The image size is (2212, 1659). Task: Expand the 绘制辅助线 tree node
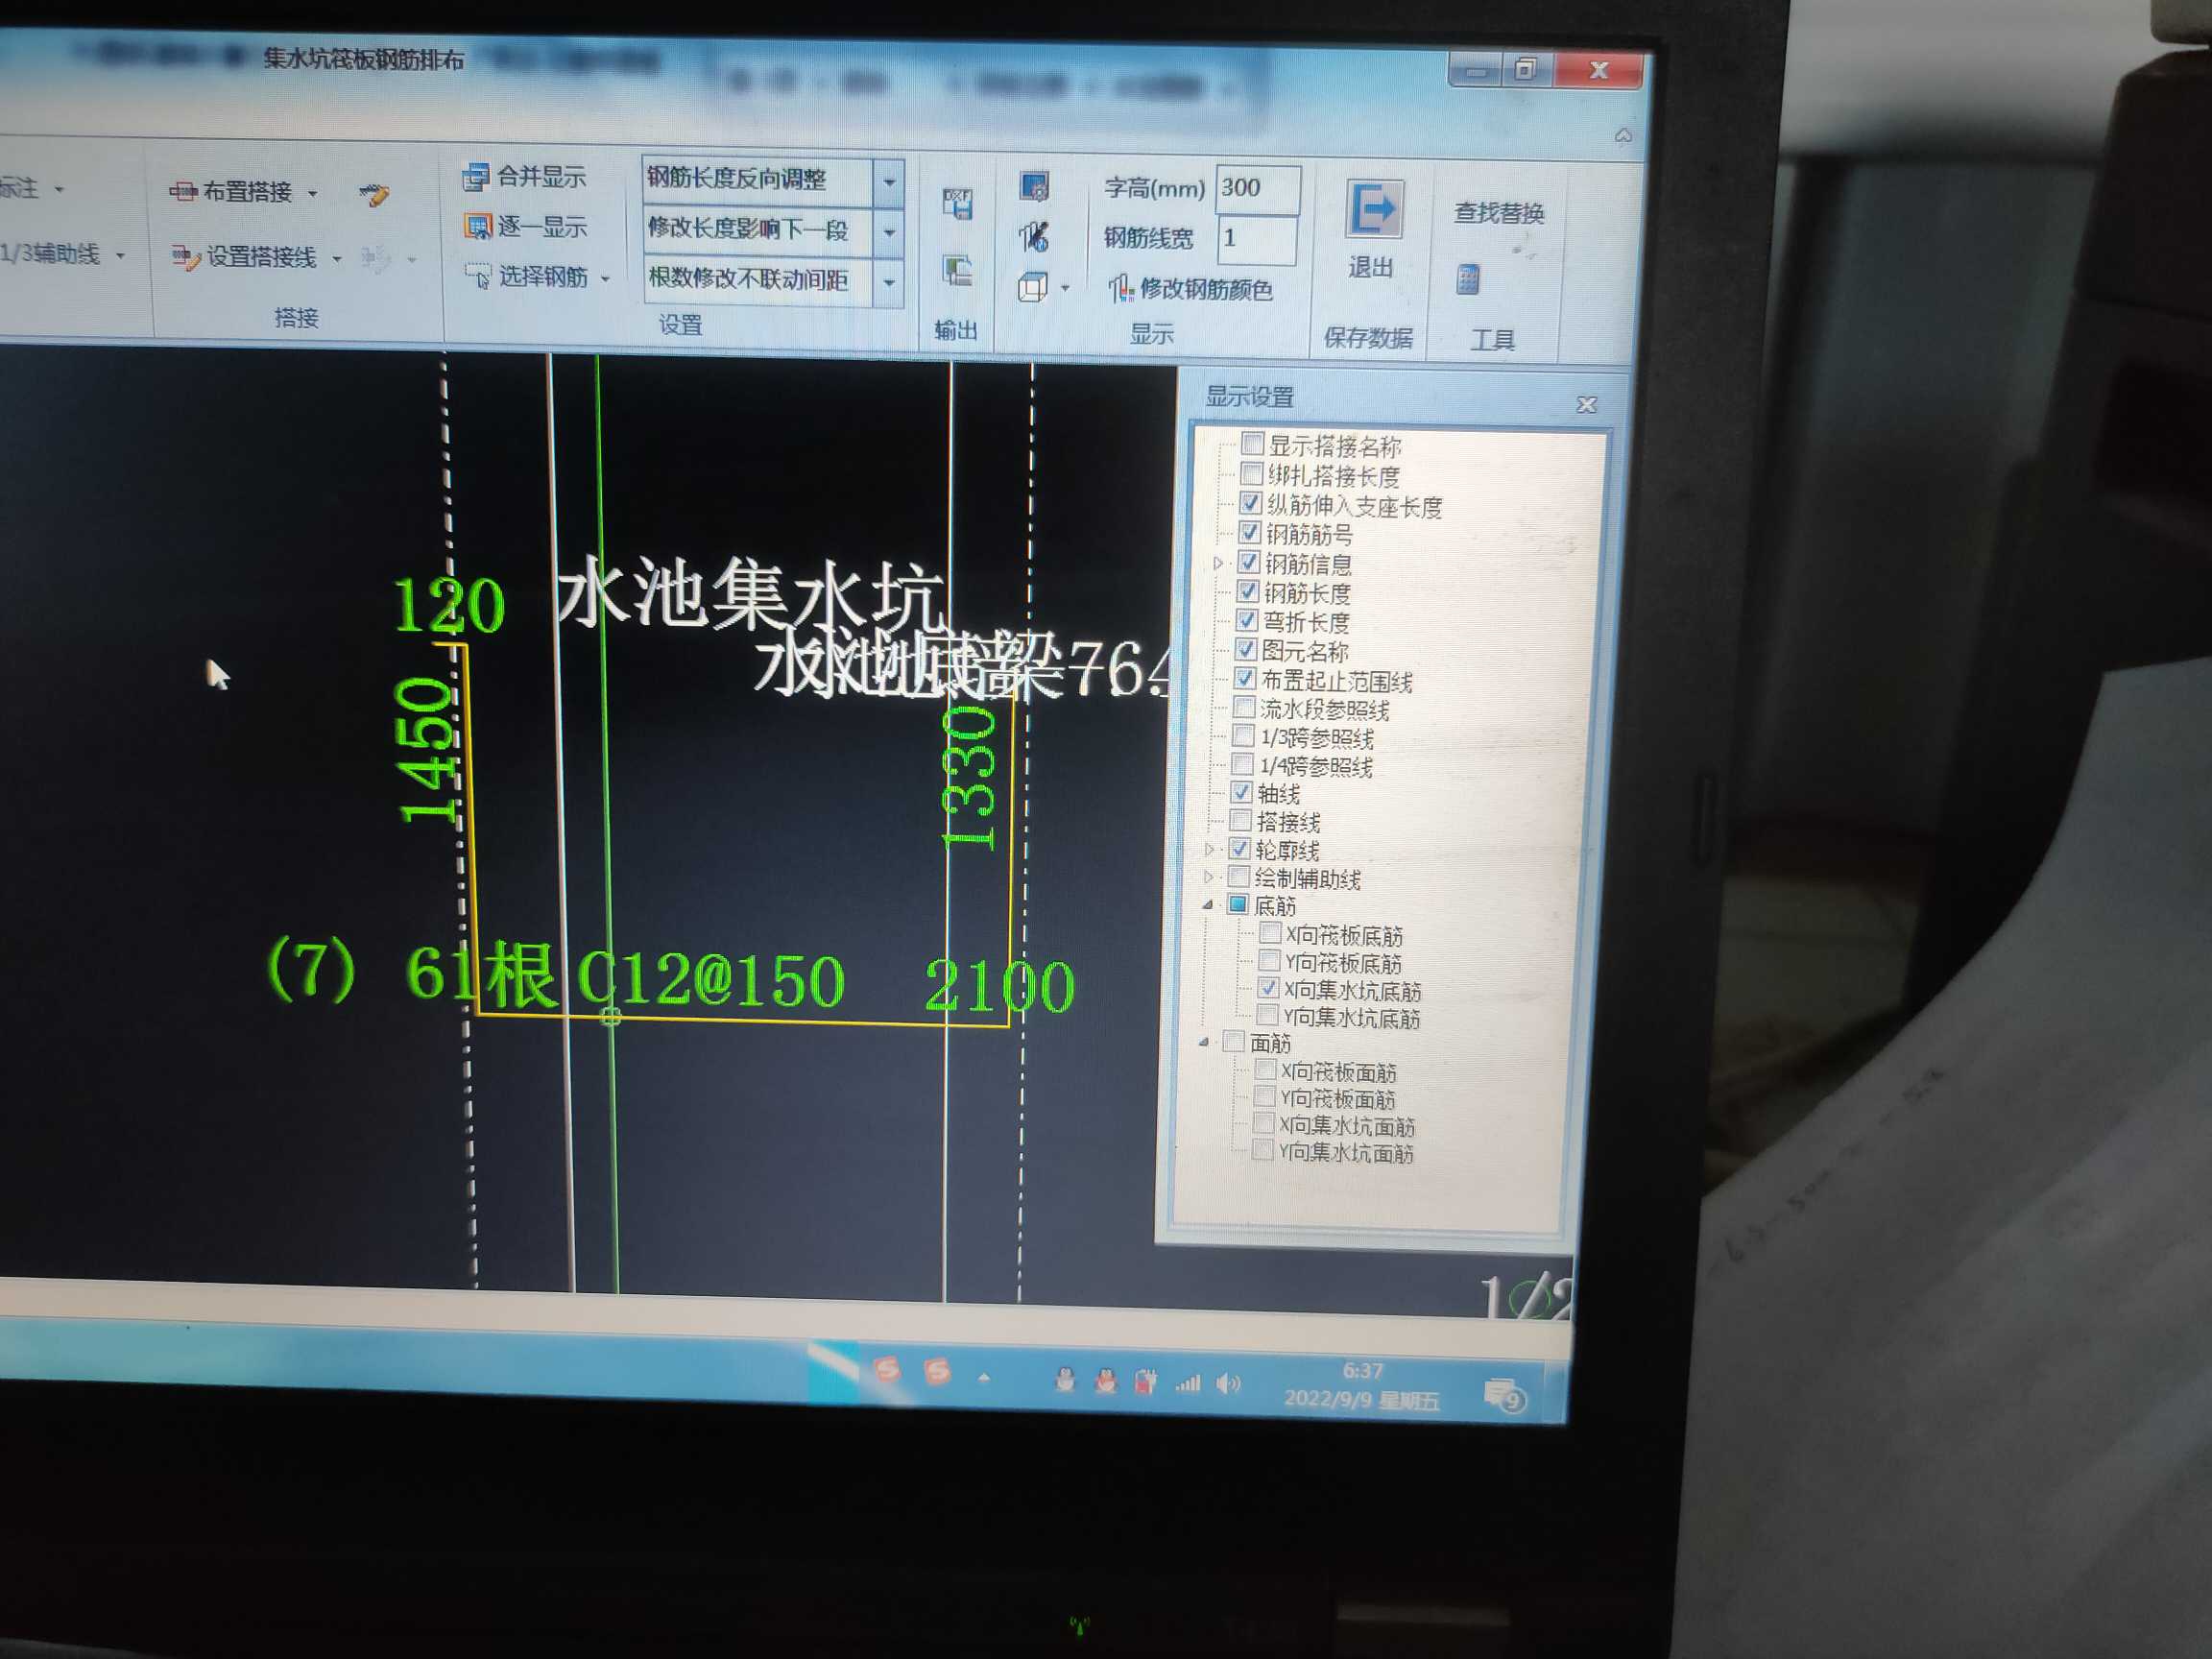coord(1208,878)
